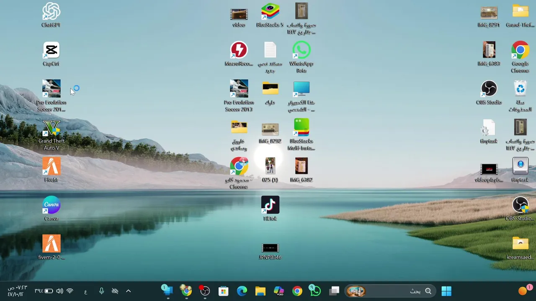Click the microphone icon in system tray
The image size is (536, 301).
point(101,291)
